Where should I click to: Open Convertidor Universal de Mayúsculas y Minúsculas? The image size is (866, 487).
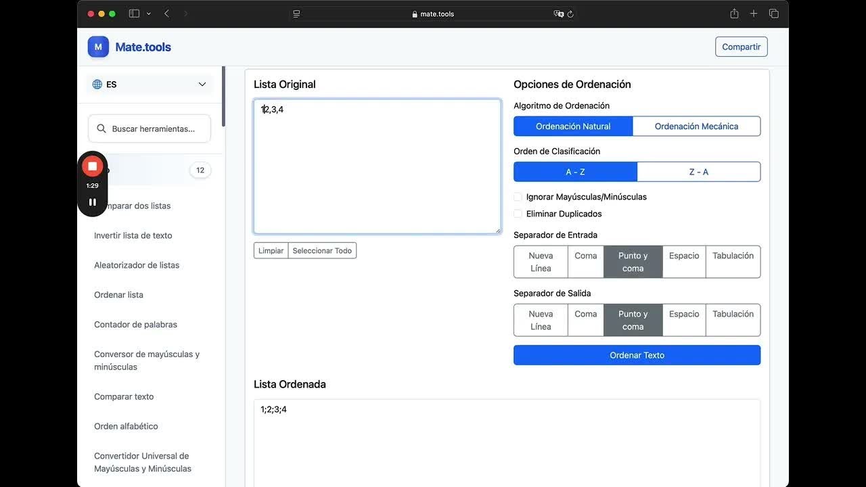[x=143, y=462]
